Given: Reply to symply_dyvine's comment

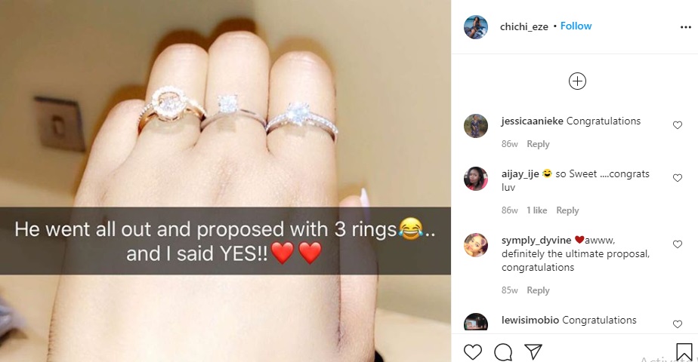Looking at the screenshot, I should [538, 290].
